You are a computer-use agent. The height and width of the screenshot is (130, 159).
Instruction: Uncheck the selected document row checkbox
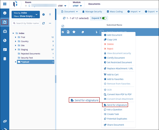(x=63, y=32)
